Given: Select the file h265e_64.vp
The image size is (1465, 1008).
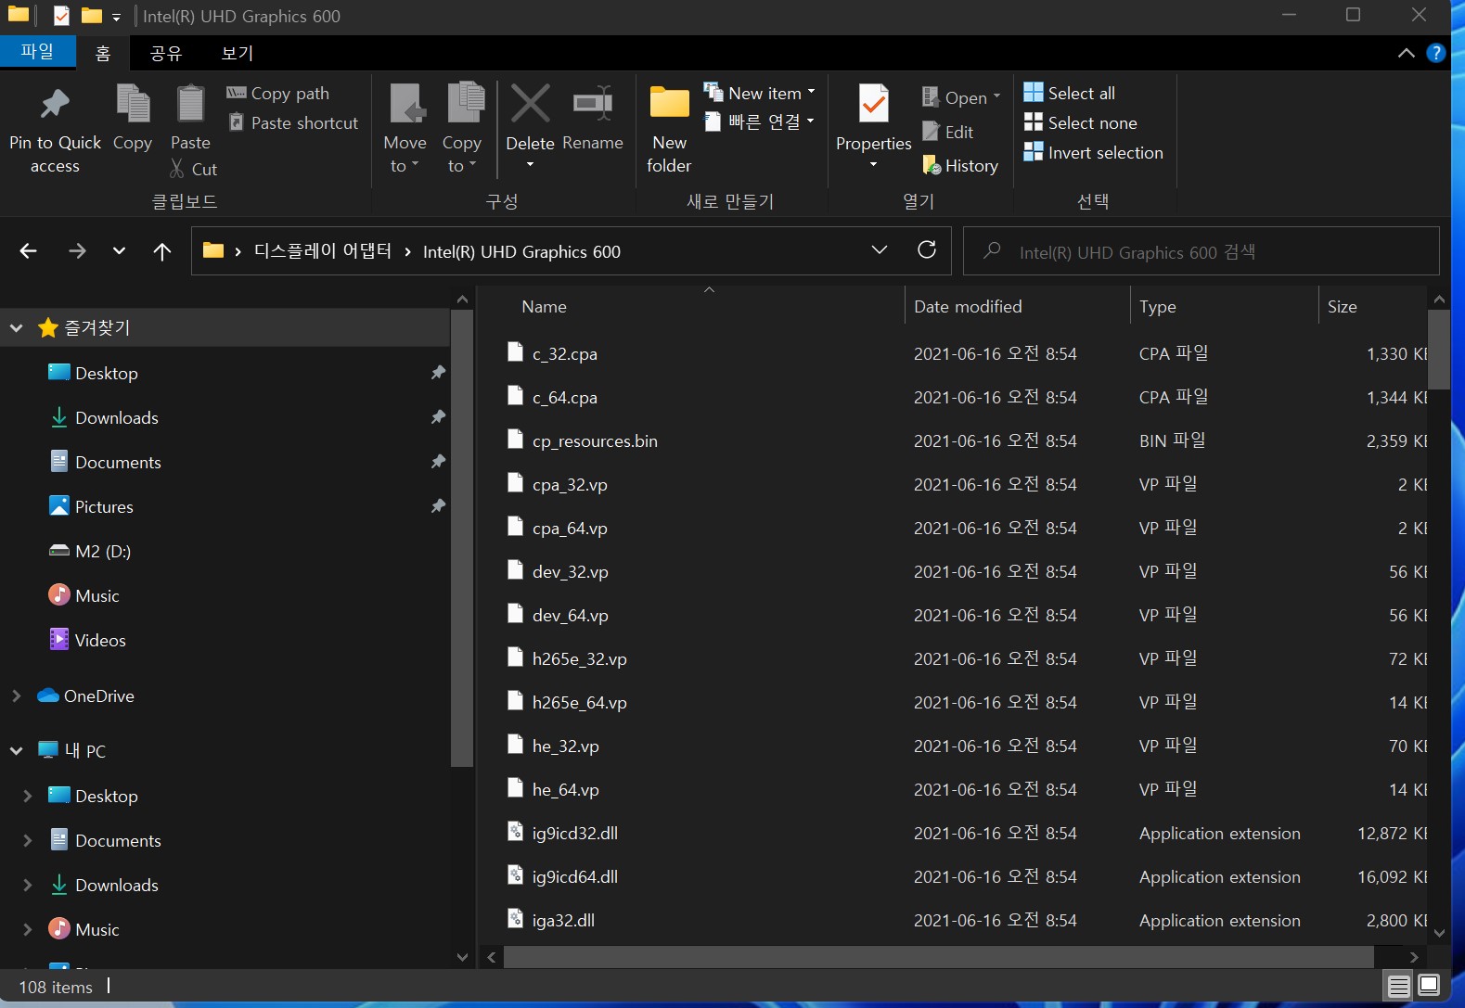Looking at the screenshot, I should [579, 702].
